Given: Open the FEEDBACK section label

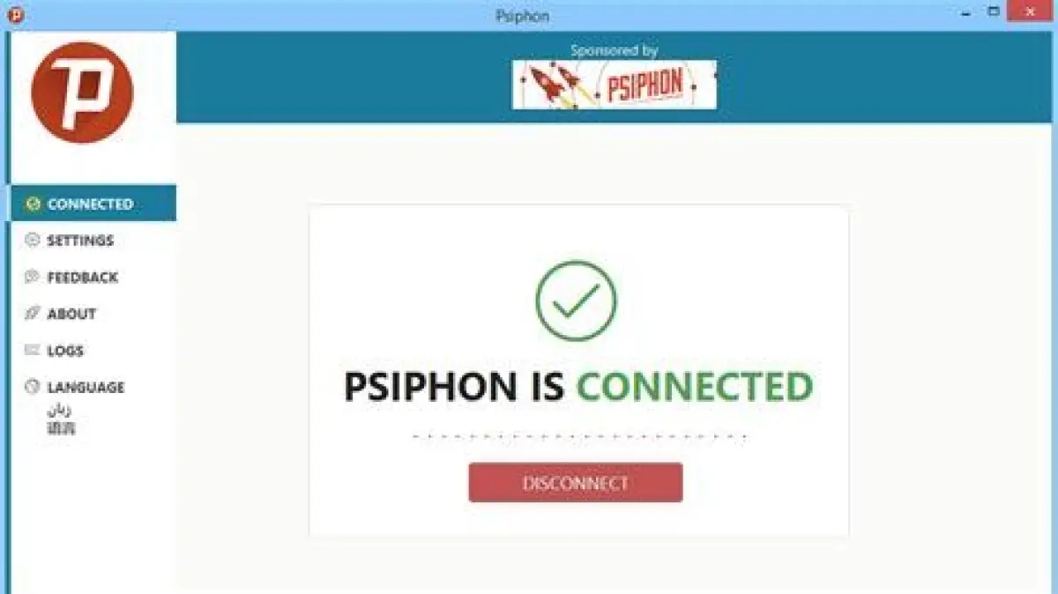Looking at the screenshot, I should 82,277.
